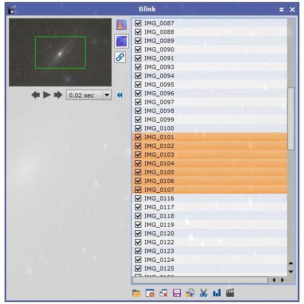Click the histogram auto-stretch icon
The image size is (304, 304).
click(122, 25)
